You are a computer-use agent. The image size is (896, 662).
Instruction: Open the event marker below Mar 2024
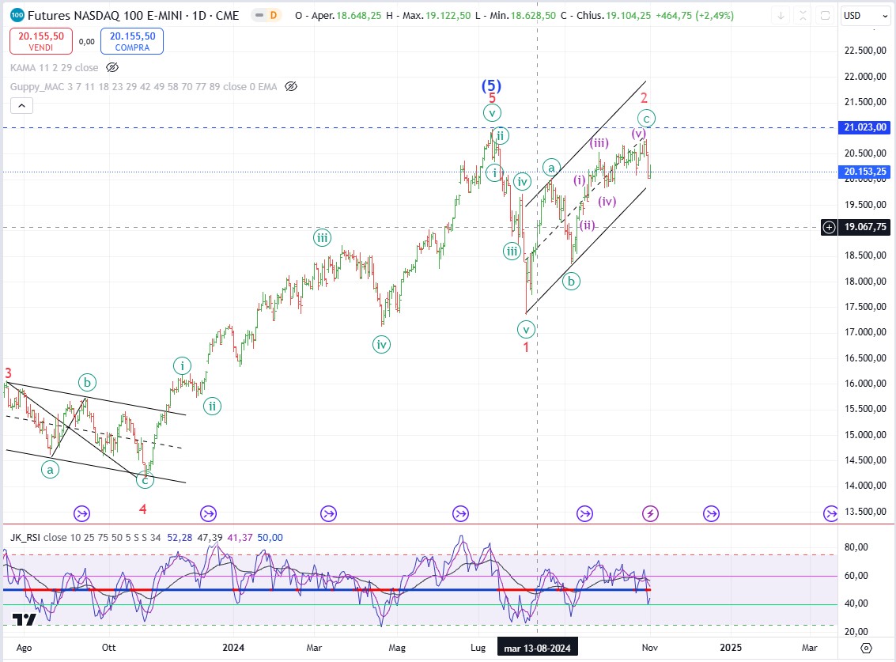click(x=328, y=513)
